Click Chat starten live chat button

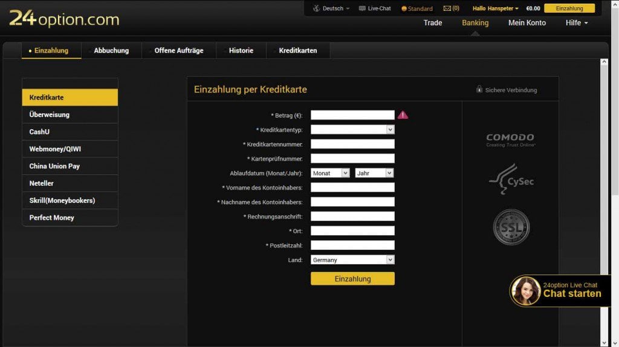point(572,293)
